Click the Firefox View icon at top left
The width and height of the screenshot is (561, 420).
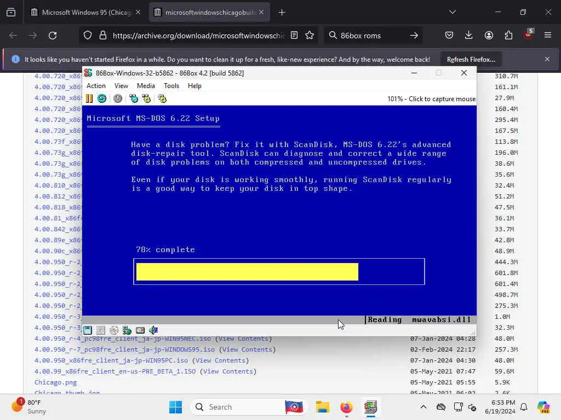11,13
